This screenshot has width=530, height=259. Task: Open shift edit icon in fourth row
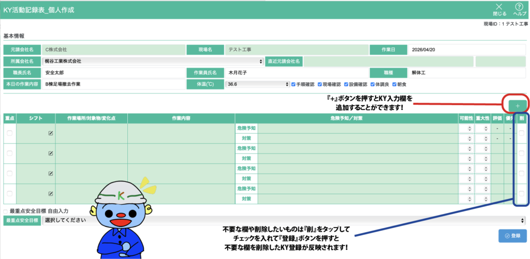tap(51, 194)
